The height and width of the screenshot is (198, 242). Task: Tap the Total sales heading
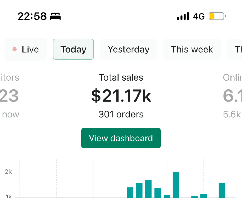(121, 77)
